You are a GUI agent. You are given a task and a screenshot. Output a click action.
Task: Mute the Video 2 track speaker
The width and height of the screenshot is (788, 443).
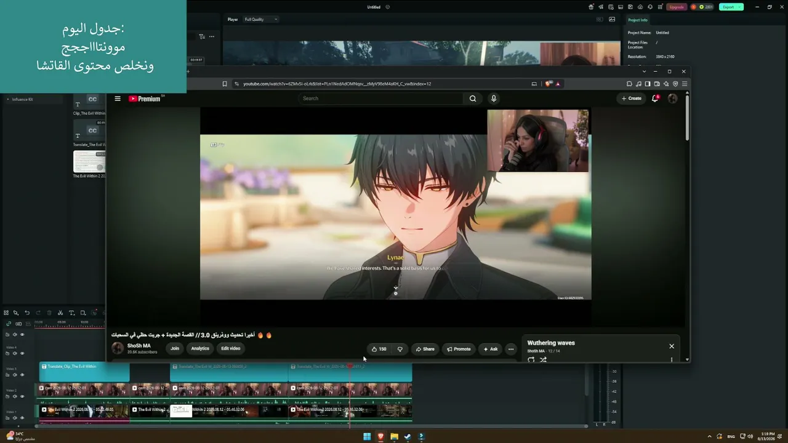tap(15, 396)
